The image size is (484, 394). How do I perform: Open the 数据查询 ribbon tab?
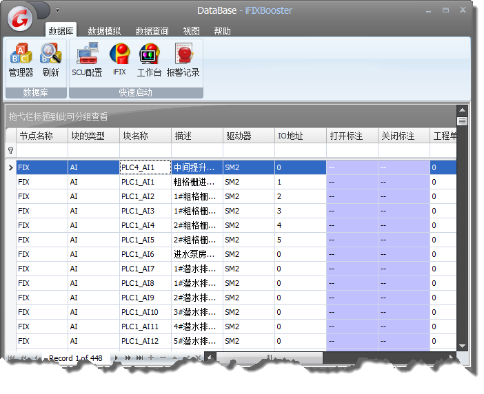click(152, 31)
